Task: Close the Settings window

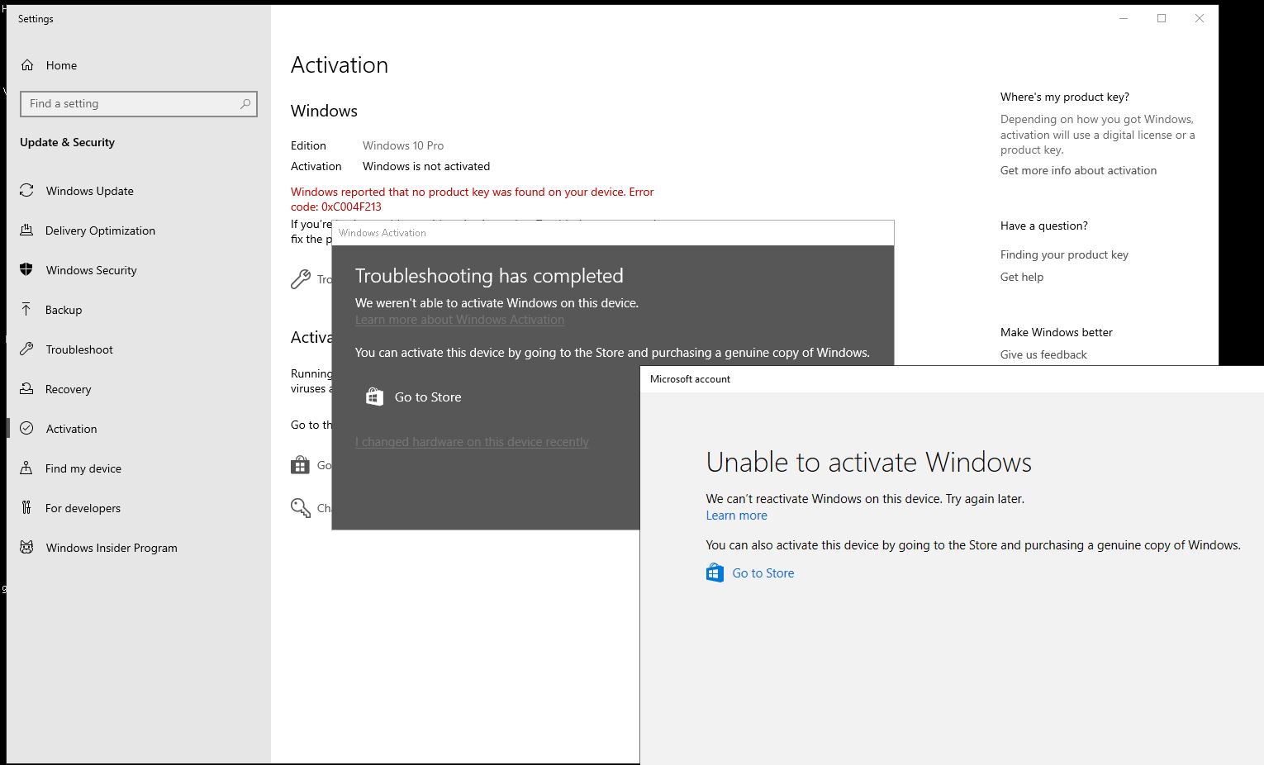Action: 1200,18
